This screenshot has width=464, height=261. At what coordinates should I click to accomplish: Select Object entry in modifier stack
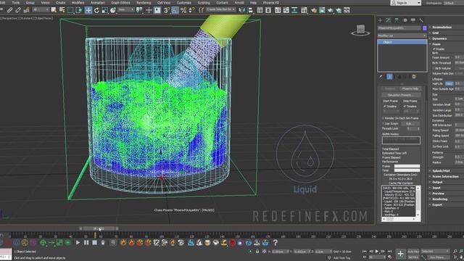(x=402, y=42)
